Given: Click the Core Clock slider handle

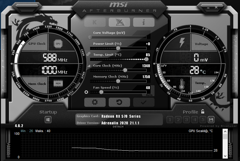Looking at the screenshot, I should 125,70.
